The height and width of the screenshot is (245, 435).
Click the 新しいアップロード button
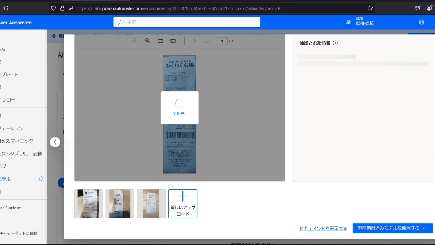tap(183, 203)
